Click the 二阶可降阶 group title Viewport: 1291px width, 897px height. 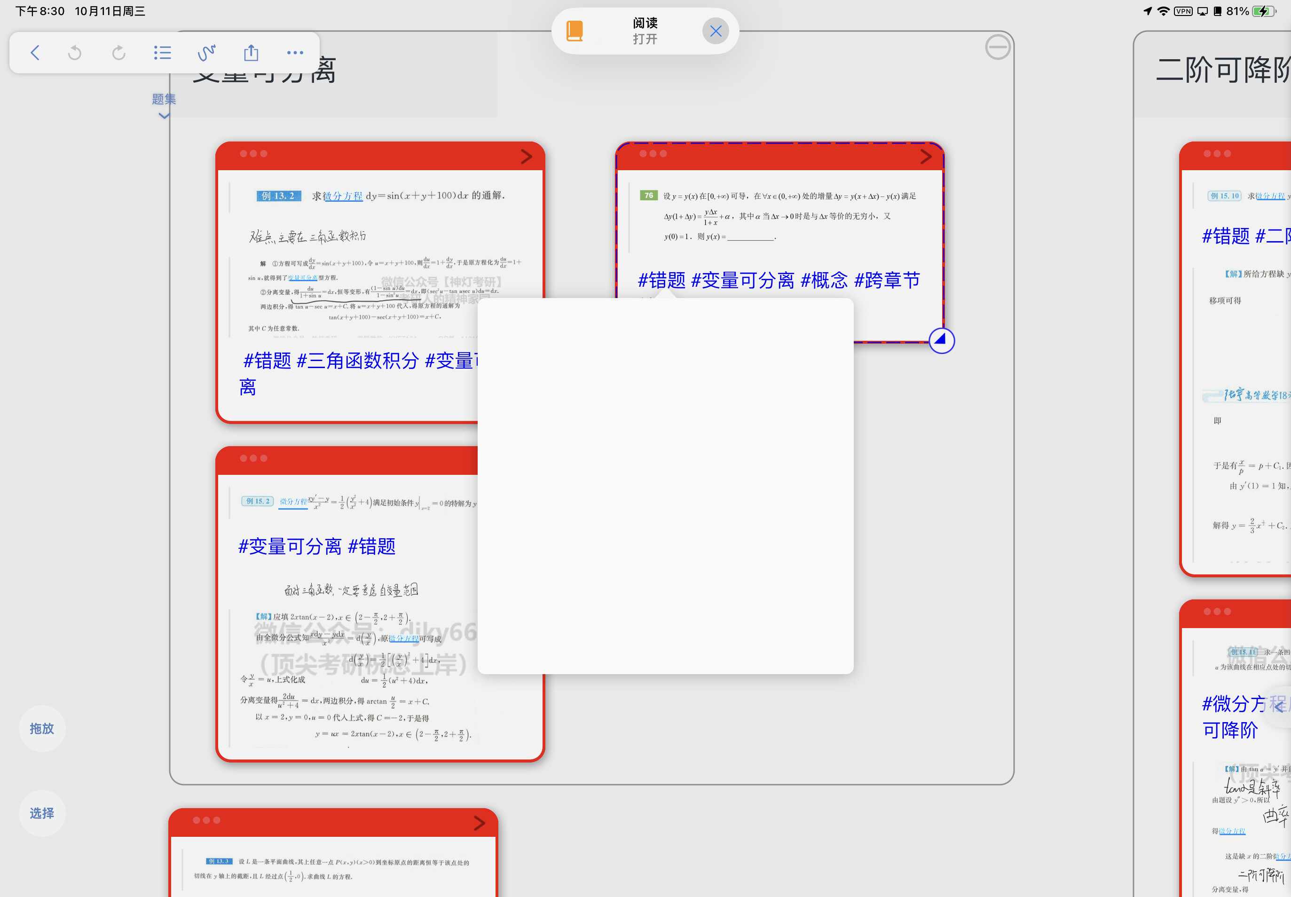[1224, 70]
